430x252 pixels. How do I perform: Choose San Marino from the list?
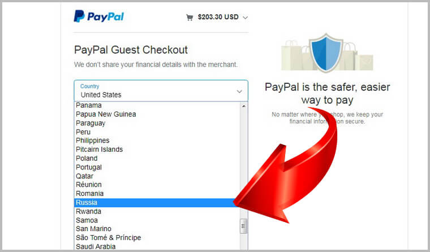[157, 229]
